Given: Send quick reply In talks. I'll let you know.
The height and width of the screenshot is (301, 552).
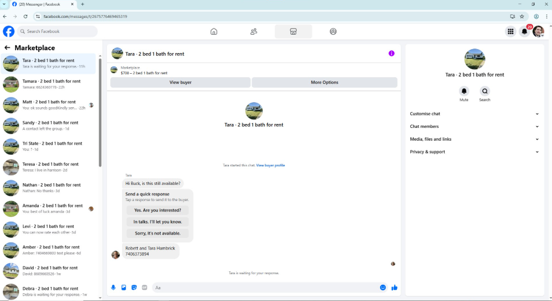Looking at the screenshot, I should coord(157,222).
